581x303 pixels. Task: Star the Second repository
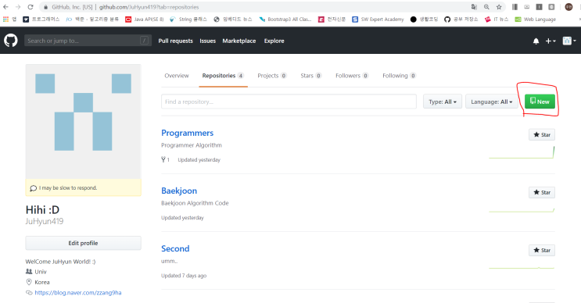tap(542, 250)
